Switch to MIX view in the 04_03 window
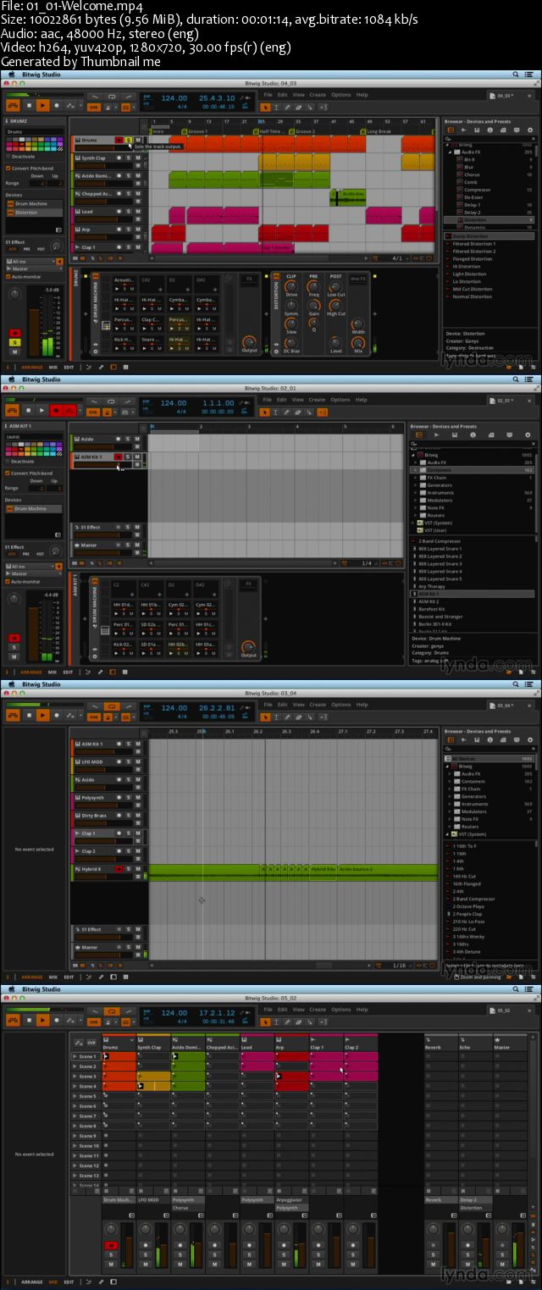Image resolution: width=542 pixels, height=1290 pixels. point(52,367)
